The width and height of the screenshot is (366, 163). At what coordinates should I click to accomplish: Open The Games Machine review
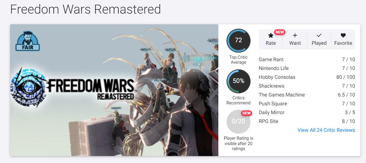[x=282, y=95]
